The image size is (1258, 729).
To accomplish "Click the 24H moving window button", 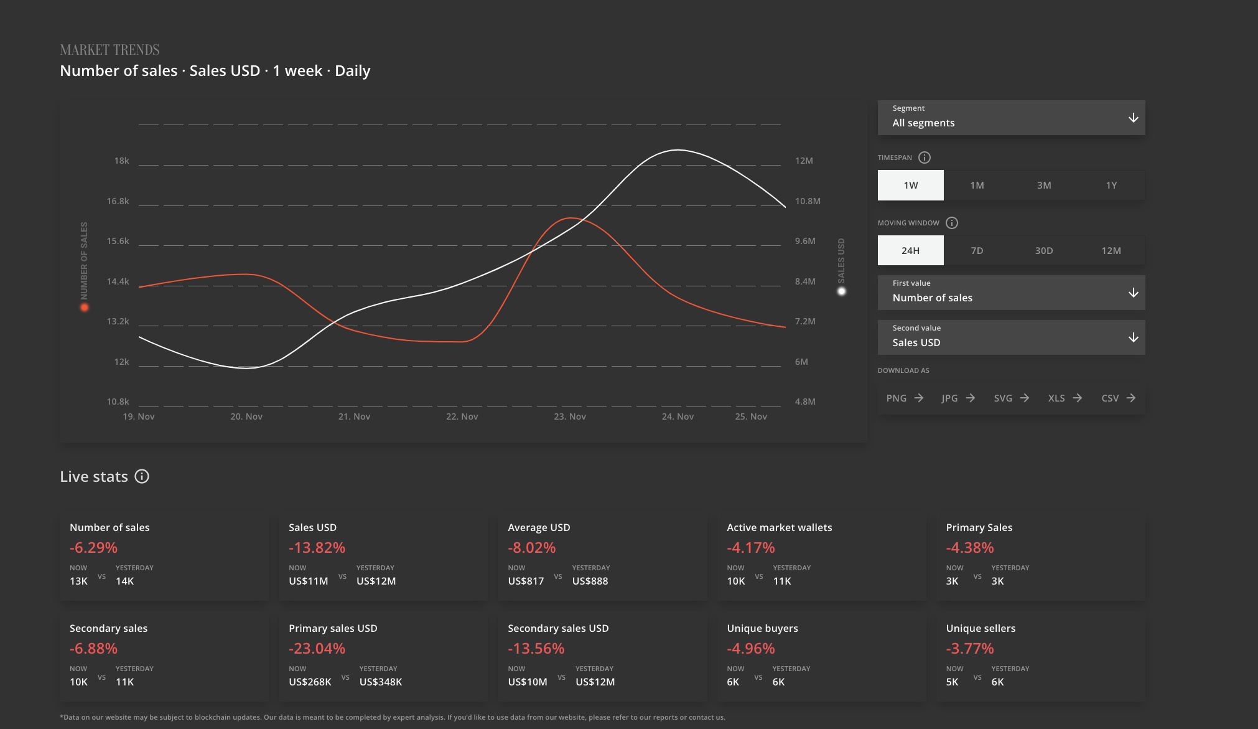I will 910,250.
